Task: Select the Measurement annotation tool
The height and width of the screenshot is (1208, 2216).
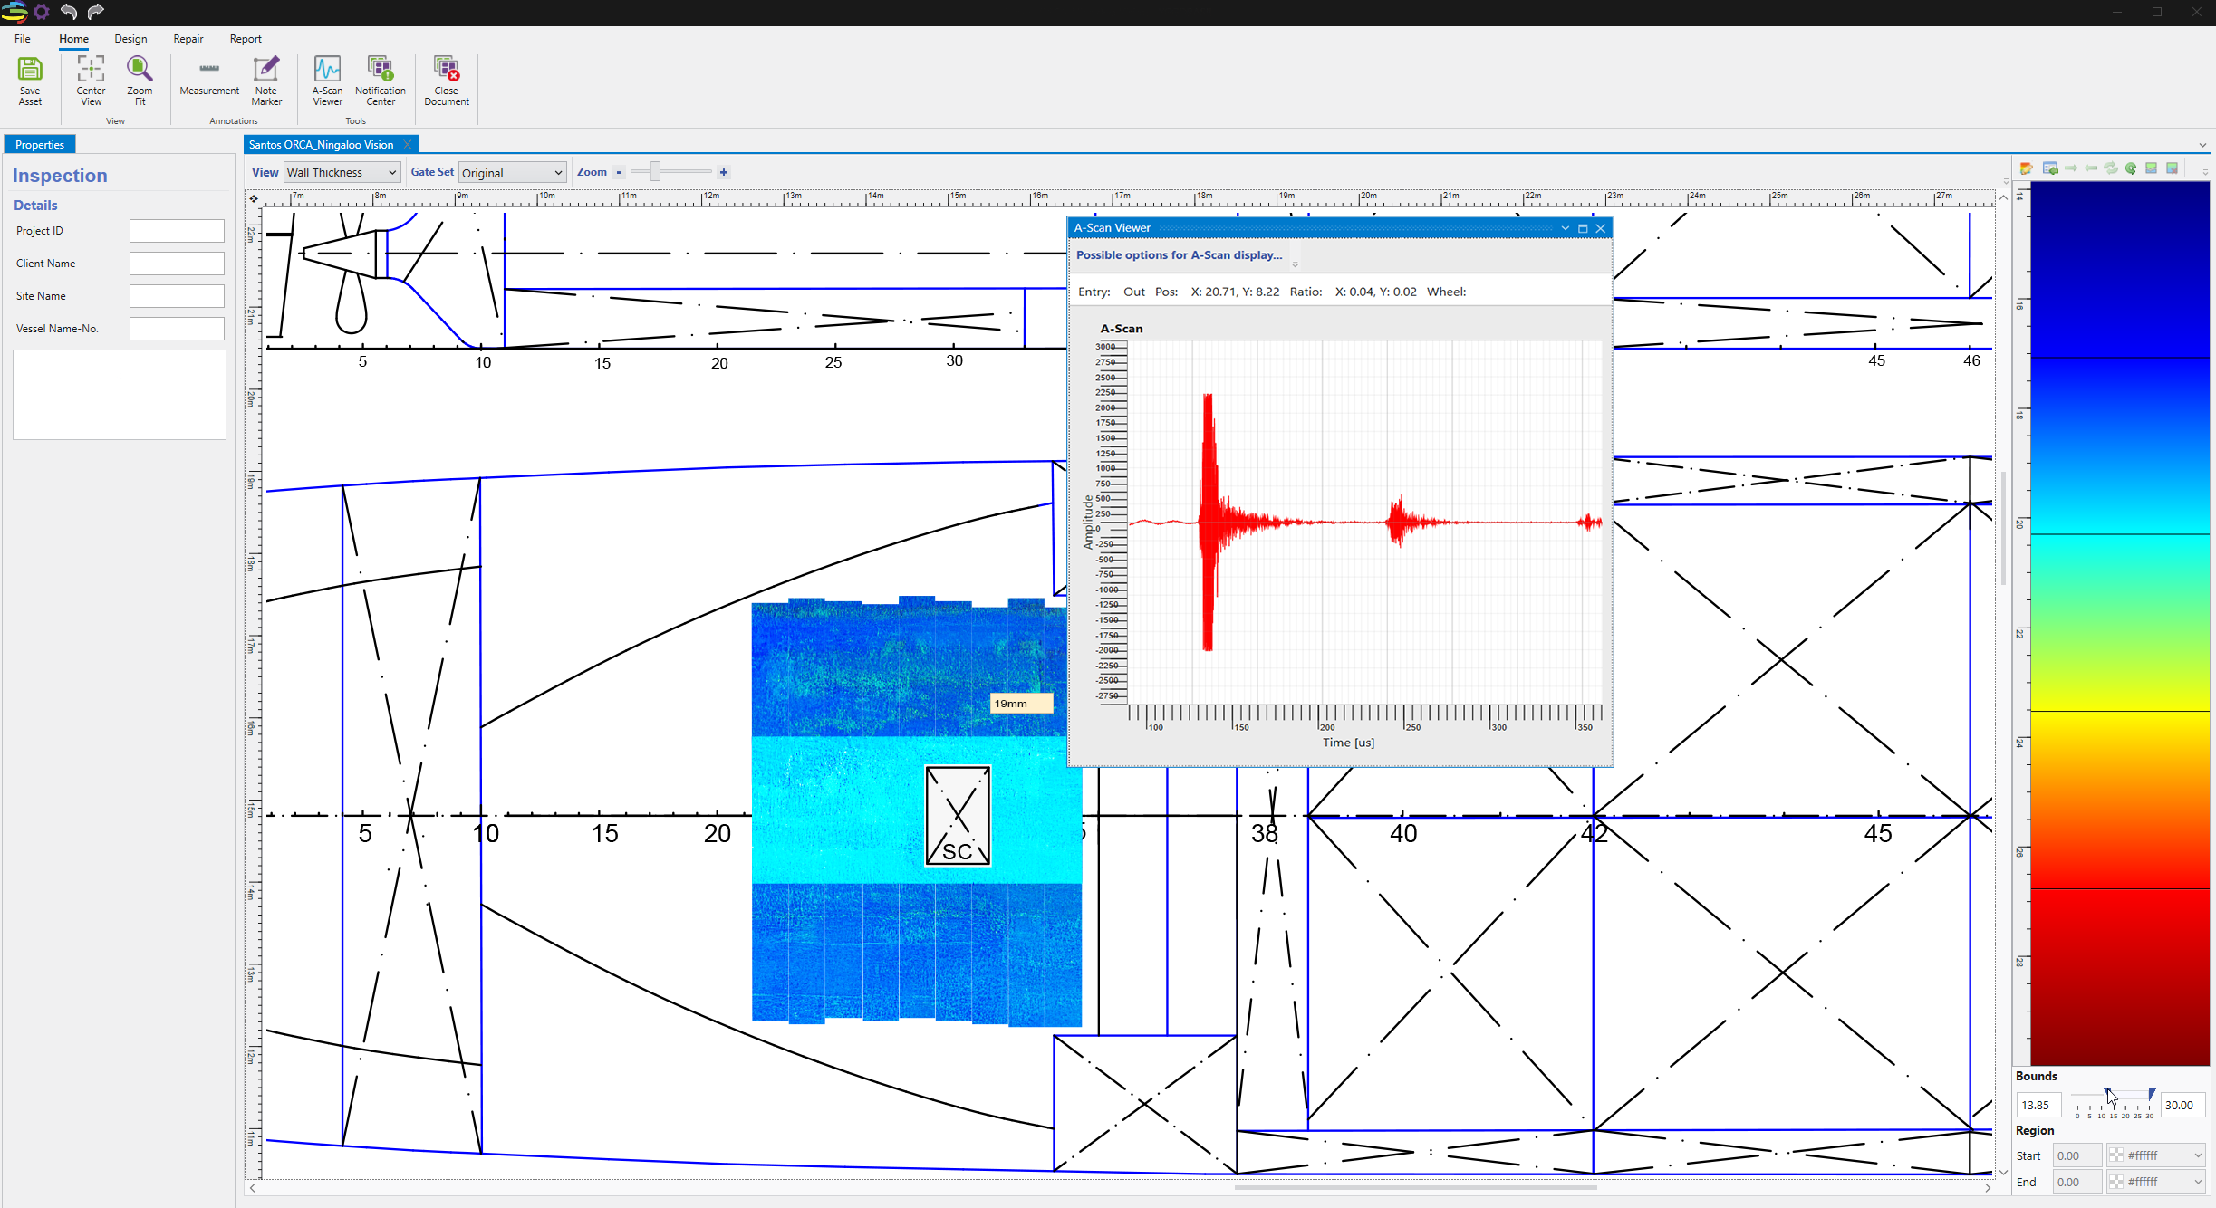Action: [209, 70]
